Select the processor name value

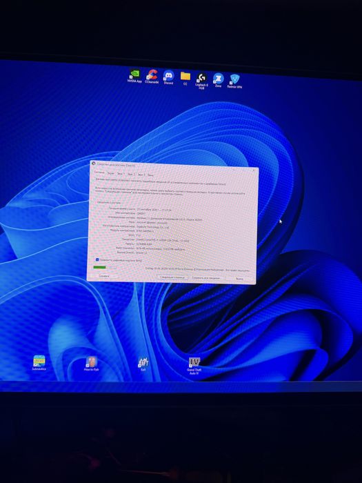(x=162, y=240)
